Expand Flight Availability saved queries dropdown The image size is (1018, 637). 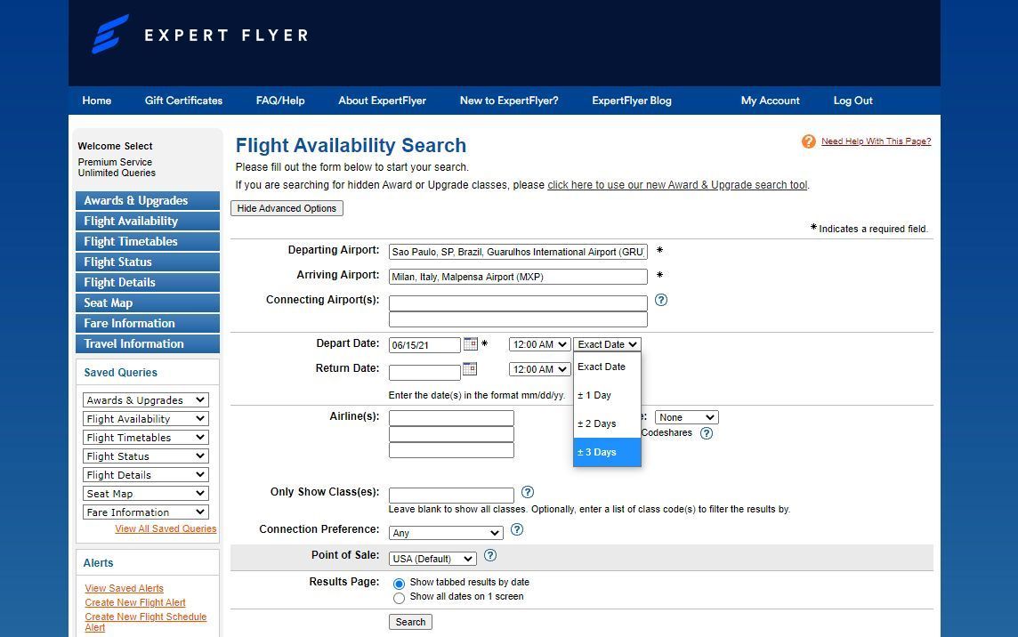click(x=145, y=419)
